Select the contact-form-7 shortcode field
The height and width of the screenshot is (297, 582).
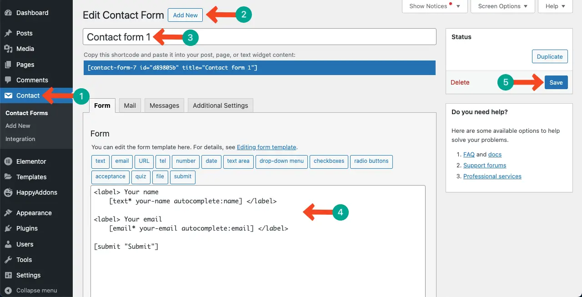pyautogui.click(x=260, y=68)
